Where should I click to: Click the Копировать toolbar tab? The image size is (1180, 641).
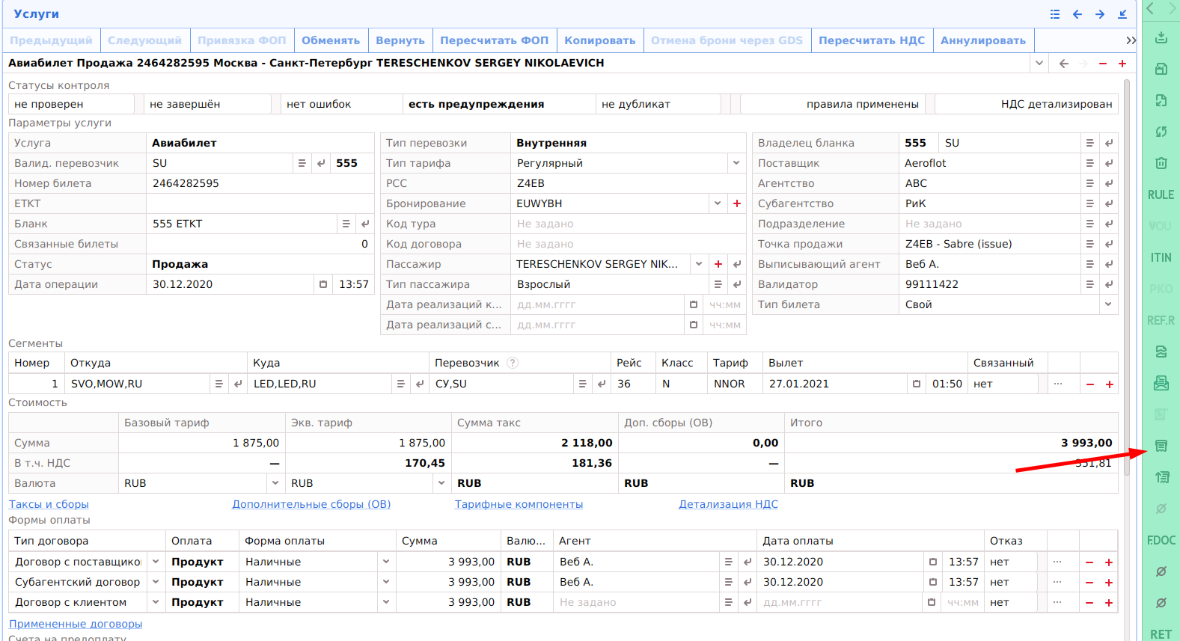(x=599, y=40)
